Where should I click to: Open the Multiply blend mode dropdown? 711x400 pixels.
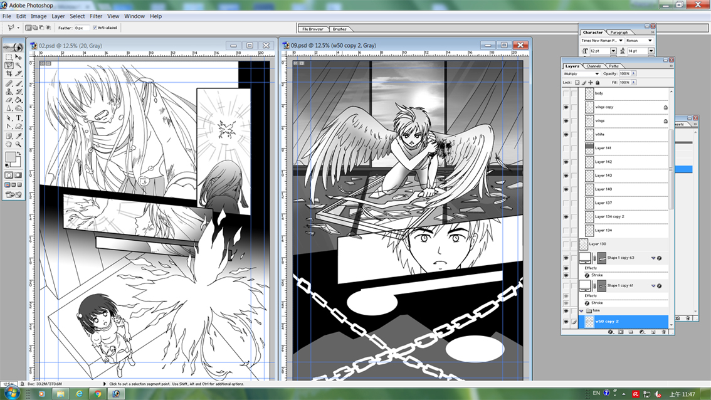[x=581, y=74]
